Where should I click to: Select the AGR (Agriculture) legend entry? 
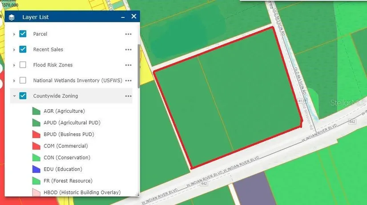coord(64,111)
